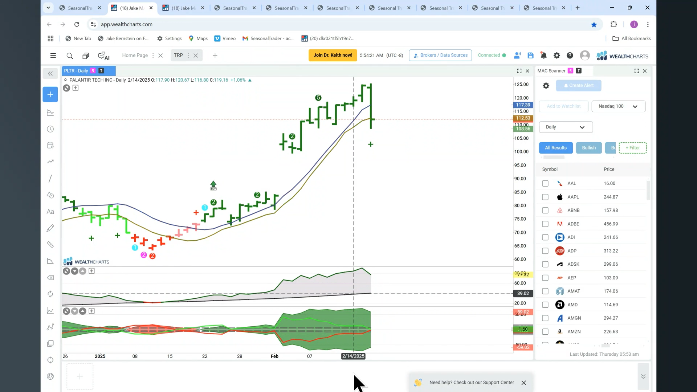The height and width of the screenshot is (392, 697).
Task: Open top bar settings gear
Action: pos(557,56)
